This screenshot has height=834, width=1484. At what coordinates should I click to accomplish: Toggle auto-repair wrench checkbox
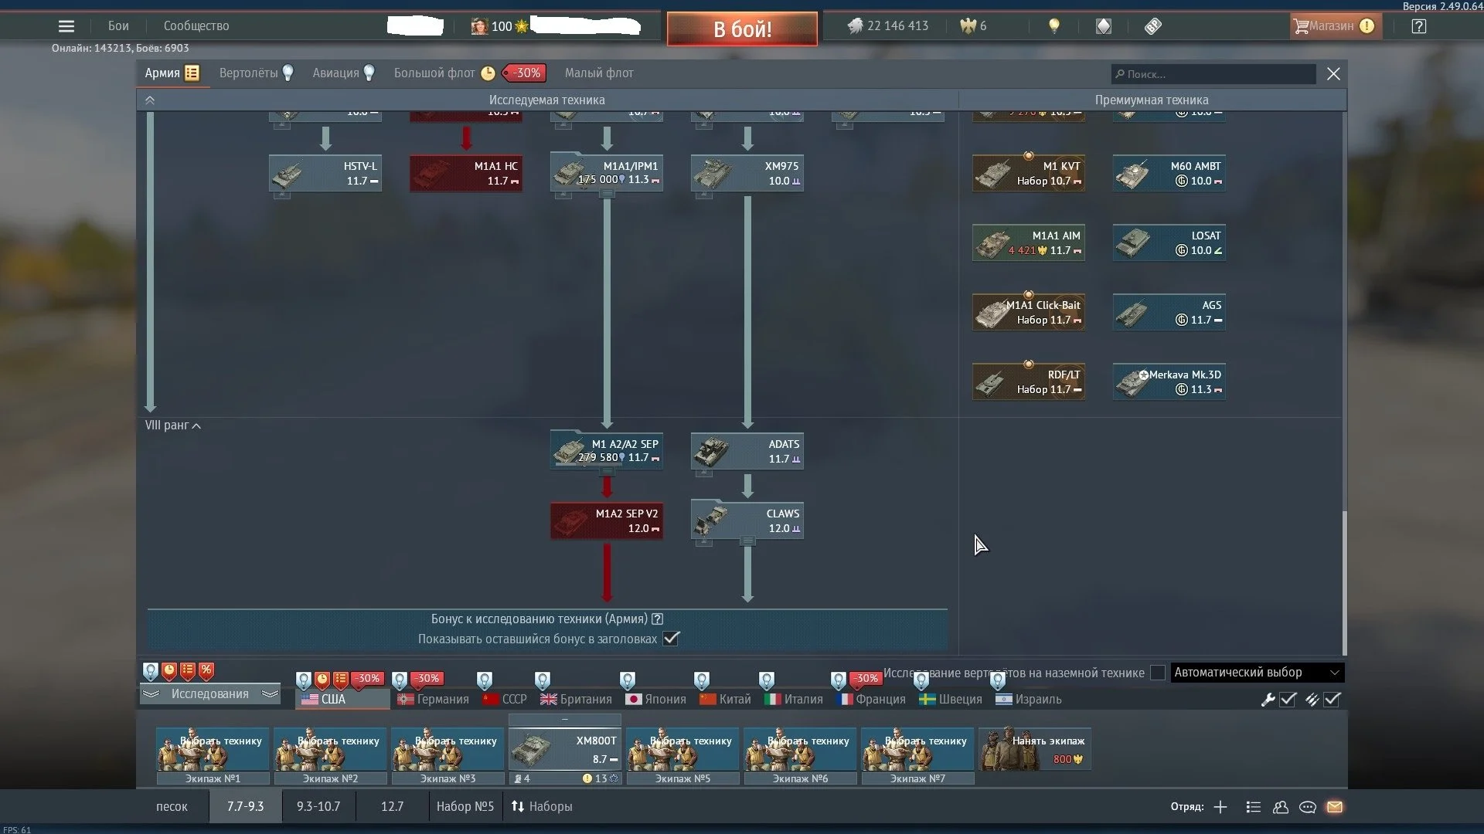coord(1288,700)
